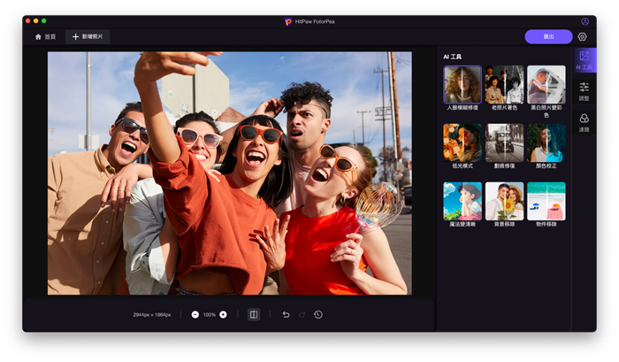Select the 背景移除 background removal tool
Image resolution: width=619 pixels, height=362 pixels.
[504, 201]
